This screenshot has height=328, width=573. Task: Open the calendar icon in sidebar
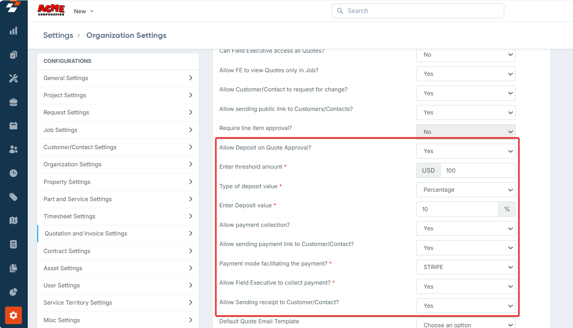tap(14, 126)
